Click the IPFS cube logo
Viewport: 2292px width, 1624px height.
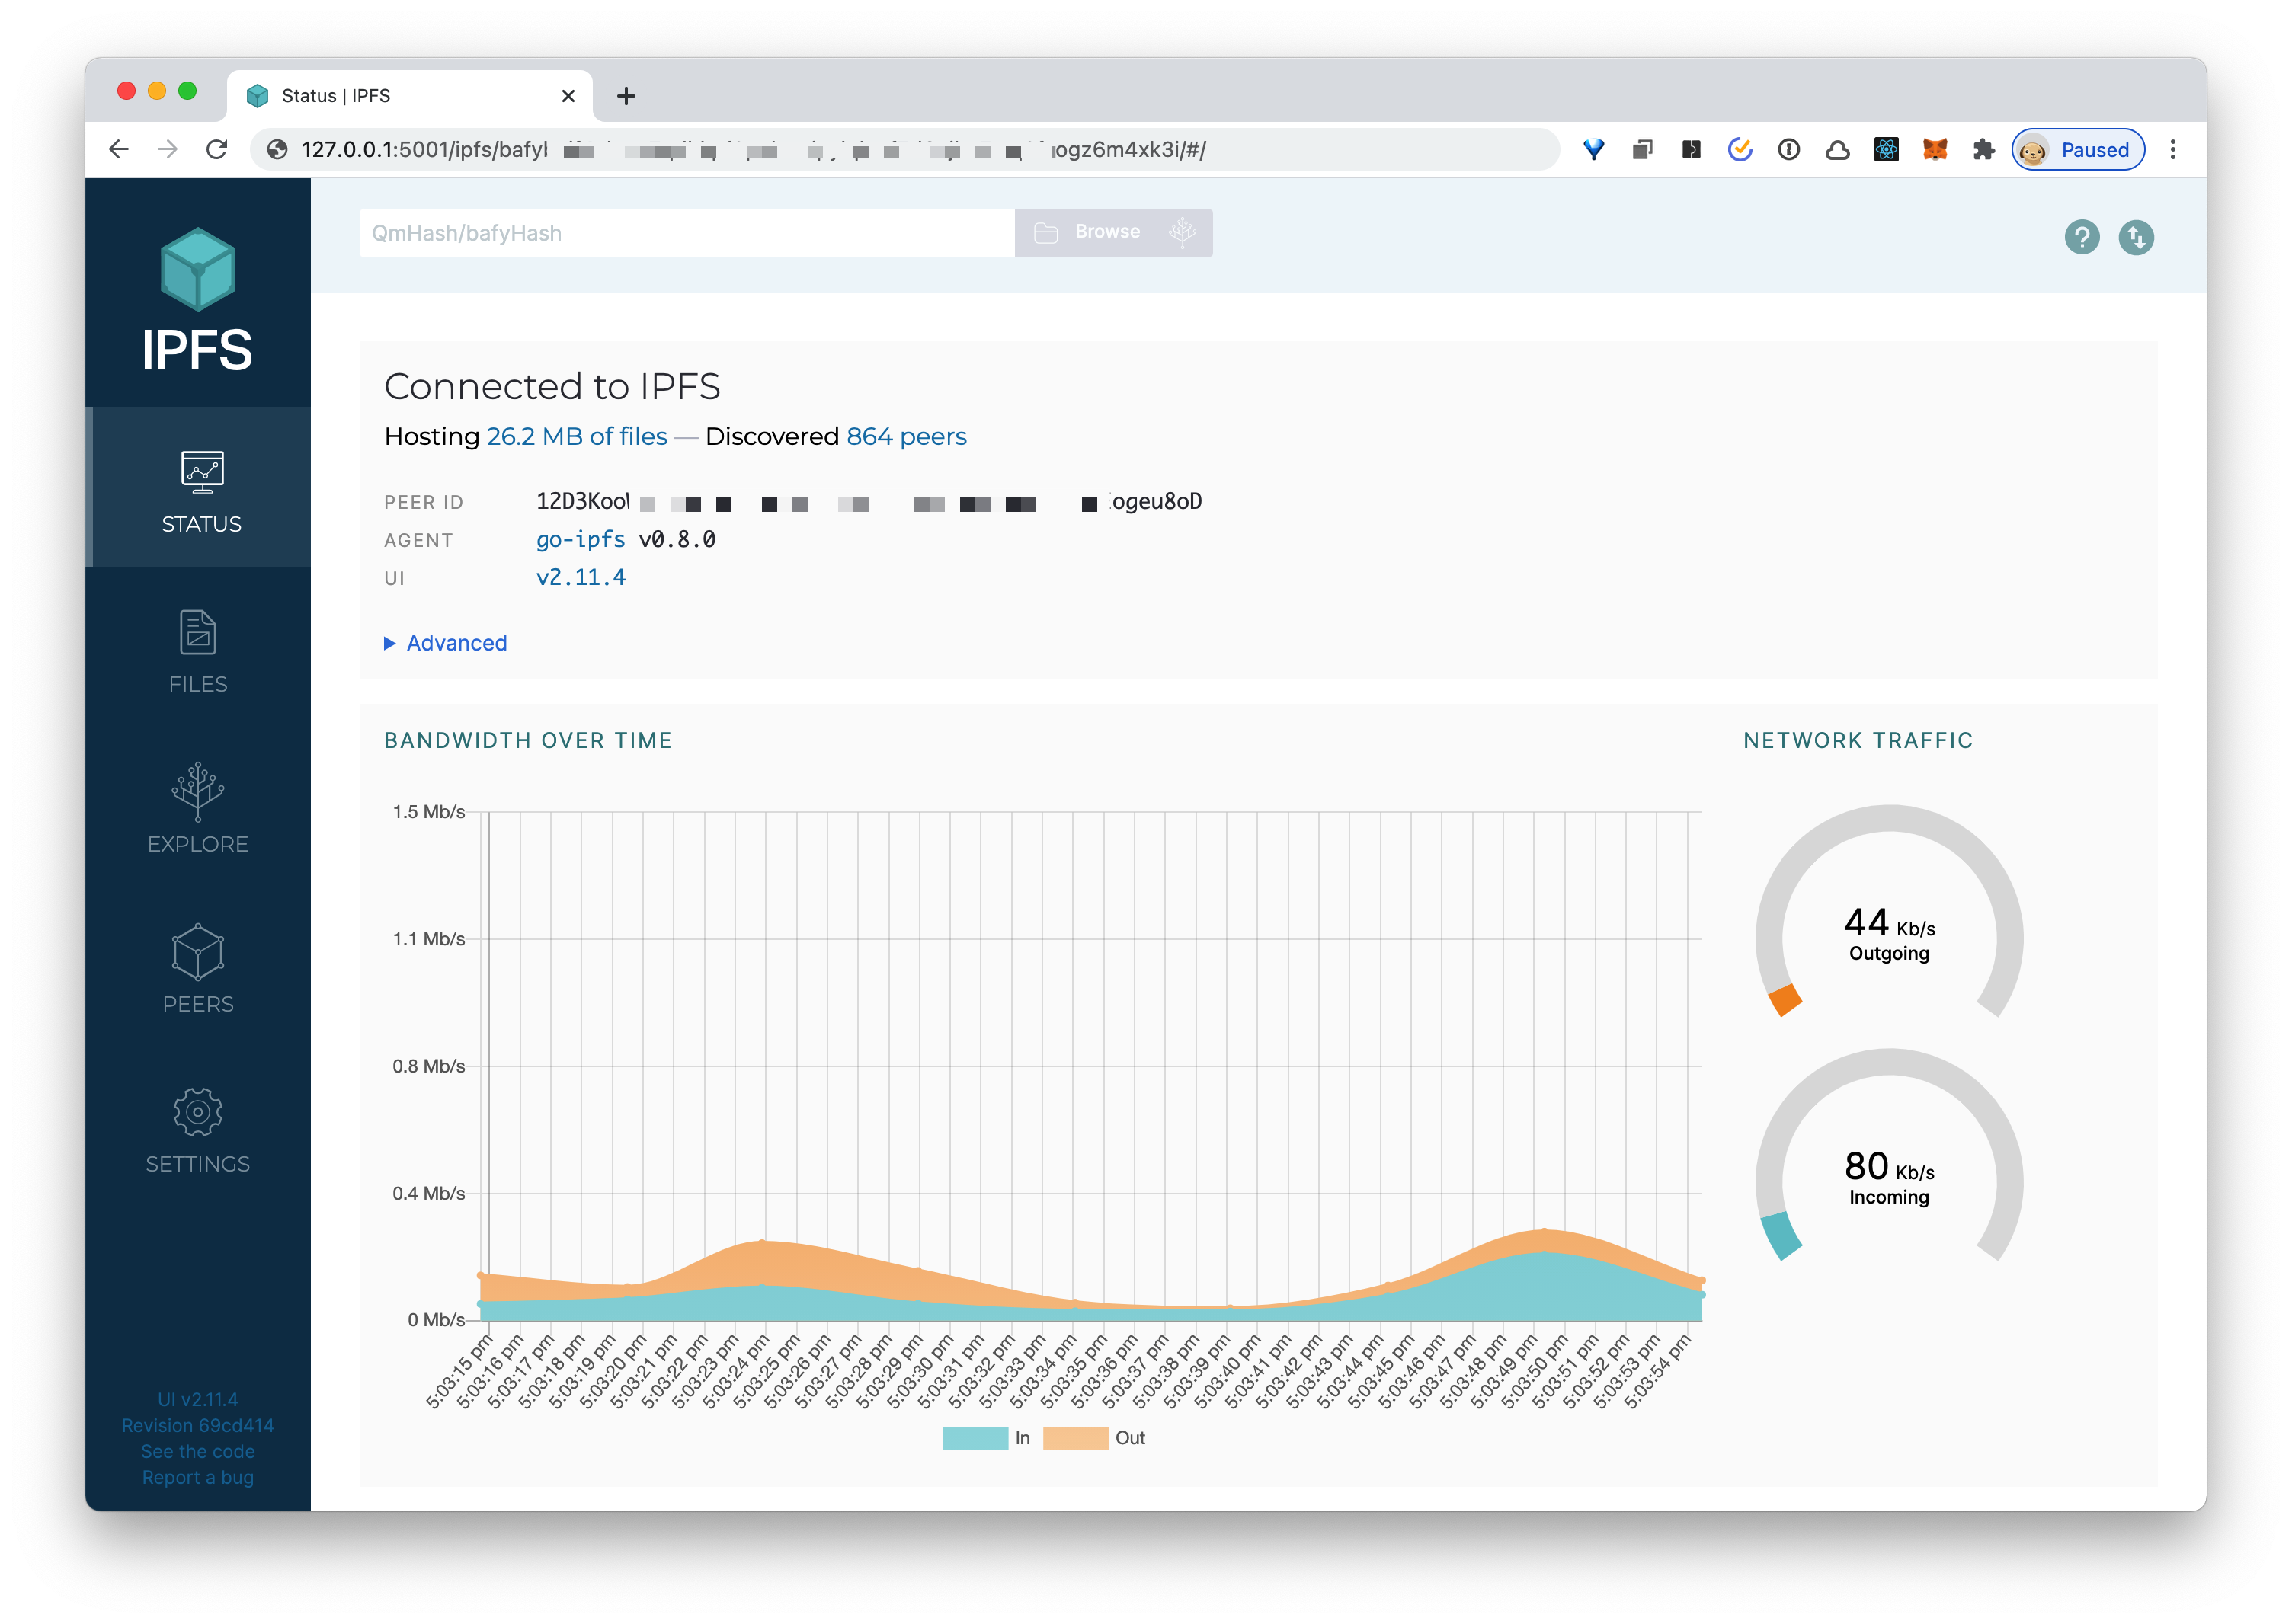pos(197,270)
